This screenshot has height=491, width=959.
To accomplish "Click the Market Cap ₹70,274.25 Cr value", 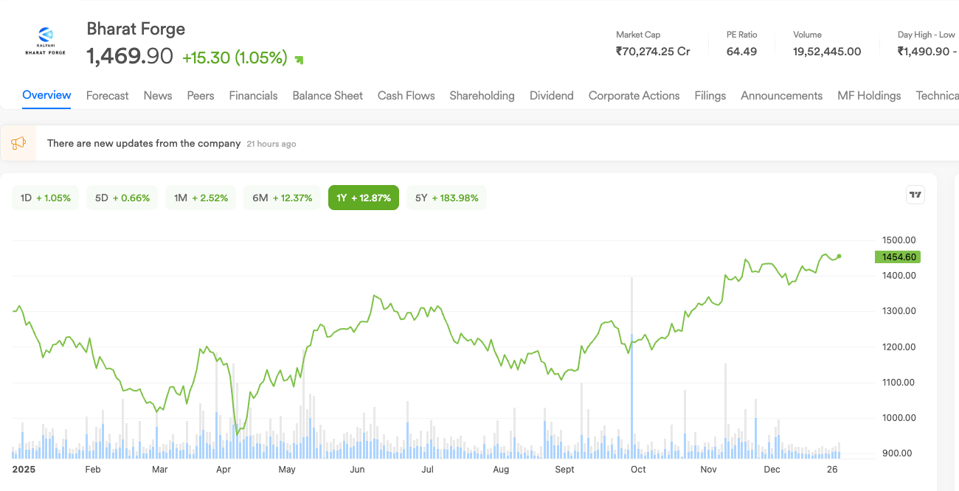I will [x=653, y=52].
